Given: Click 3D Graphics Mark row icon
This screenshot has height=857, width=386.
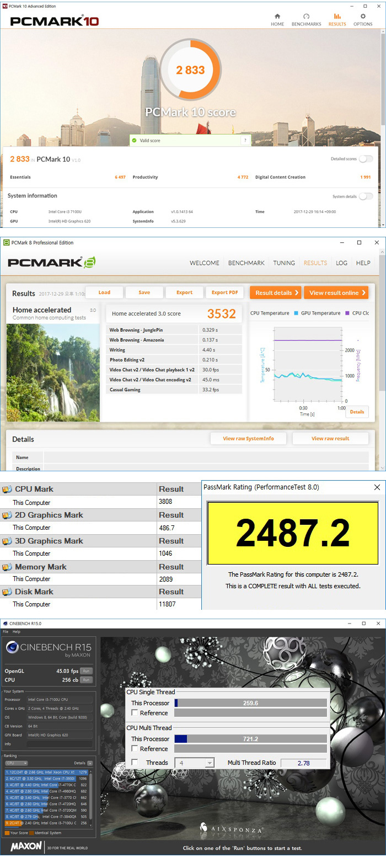Looking at the screenshot, I should 7,541.
